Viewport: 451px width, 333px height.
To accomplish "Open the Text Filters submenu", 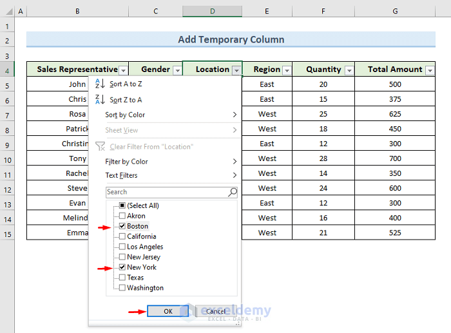I will [x=171, y=175].
